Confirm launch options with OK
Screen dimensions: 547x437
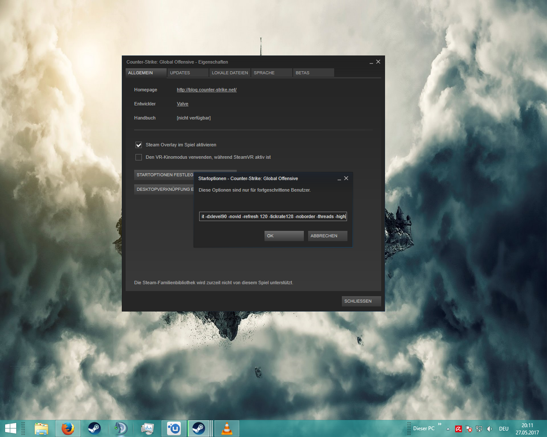coord(284,236)
